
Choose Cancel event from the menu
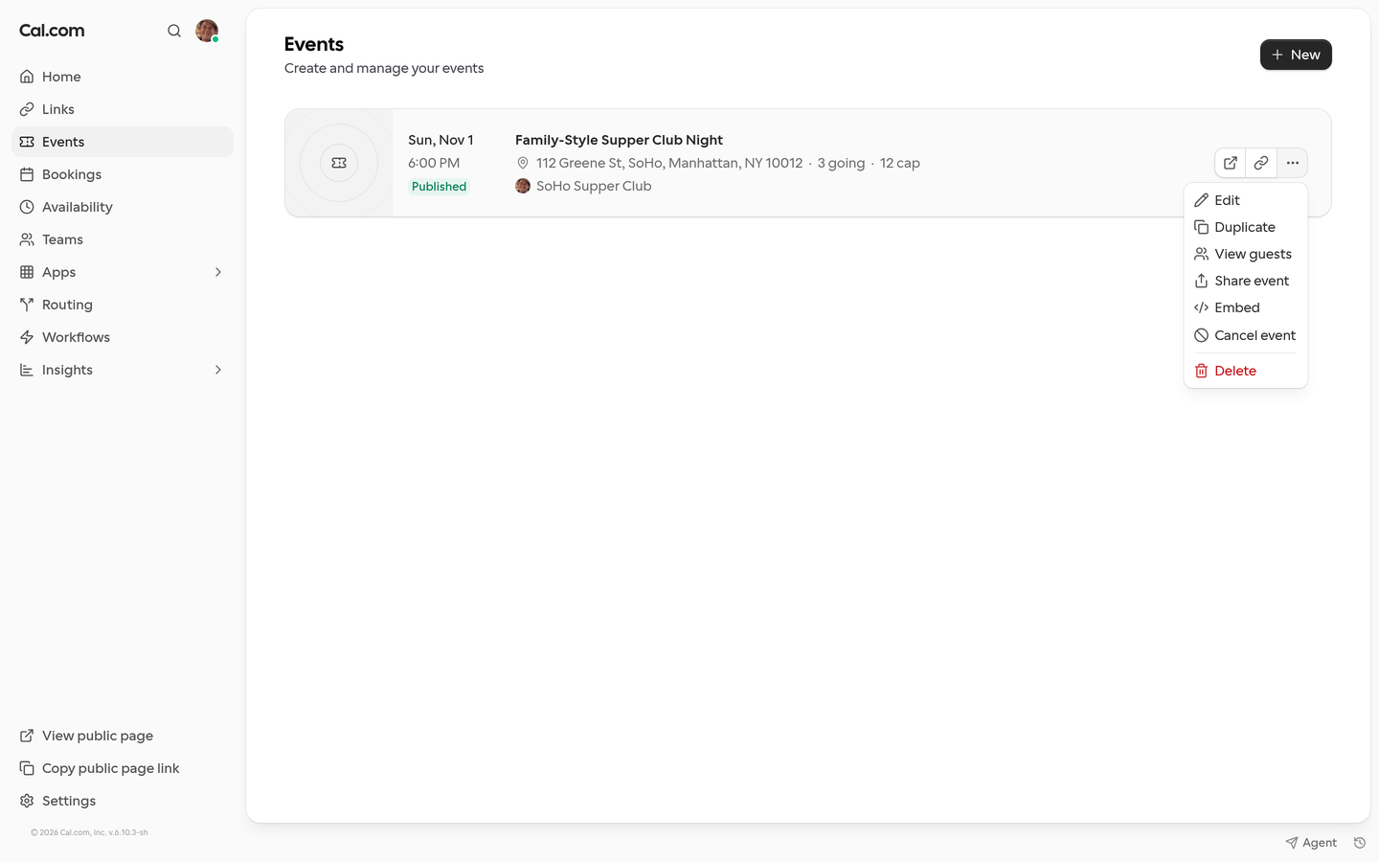pos(1246,335)
